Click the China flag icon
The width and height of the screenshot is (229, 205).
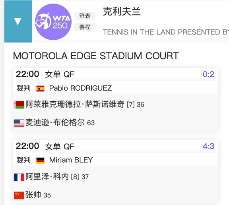pos(19,195)
